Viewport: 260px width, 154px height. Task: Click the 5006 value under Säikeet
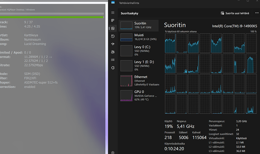coord(184,137)
